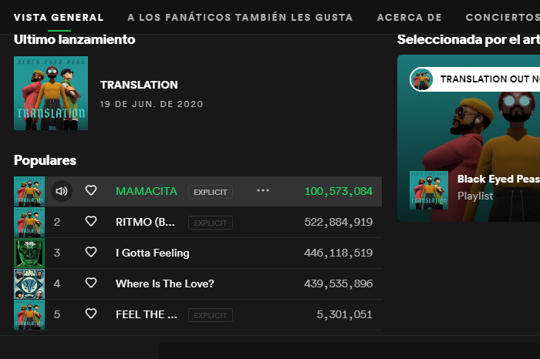Like the song MAMACITA with heart icon
Viewport: 540px width, 359px height.
click(91, 191)
